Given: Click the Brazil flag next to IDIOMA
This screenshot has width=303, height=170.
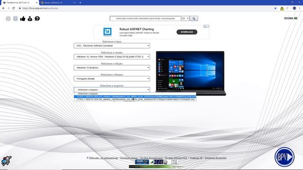Looking at the screenshot, I should [295, 18].
